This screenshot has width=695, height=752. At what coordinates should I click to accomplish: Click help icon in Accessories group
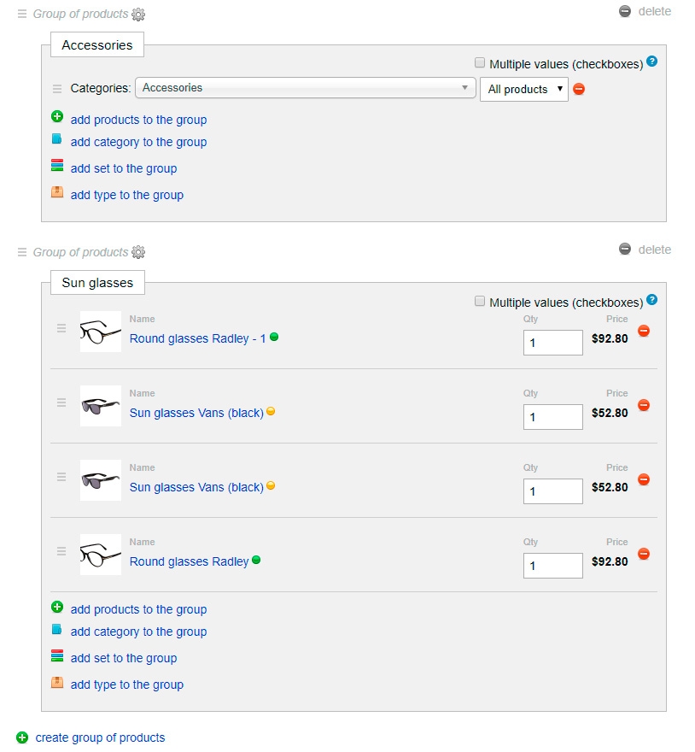pos(652,62)
